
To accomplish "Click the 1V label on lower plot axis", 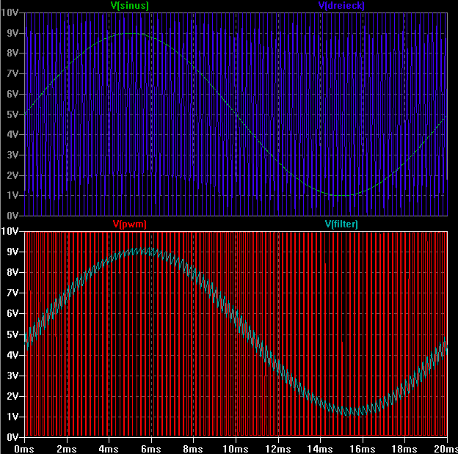I will 12,417.
